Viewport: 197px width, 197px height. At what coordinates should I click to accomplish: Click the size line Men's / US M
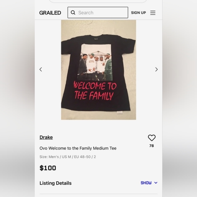[x=68, y=157]
